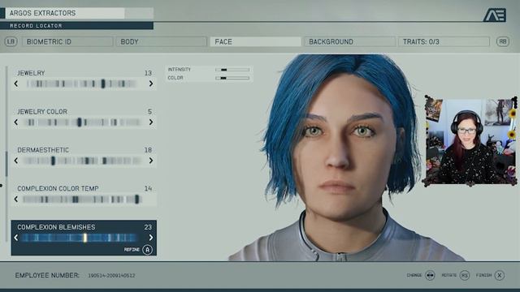Open the Background tab
The width and height of the screenshot is (520, 292).
[350, 41]
